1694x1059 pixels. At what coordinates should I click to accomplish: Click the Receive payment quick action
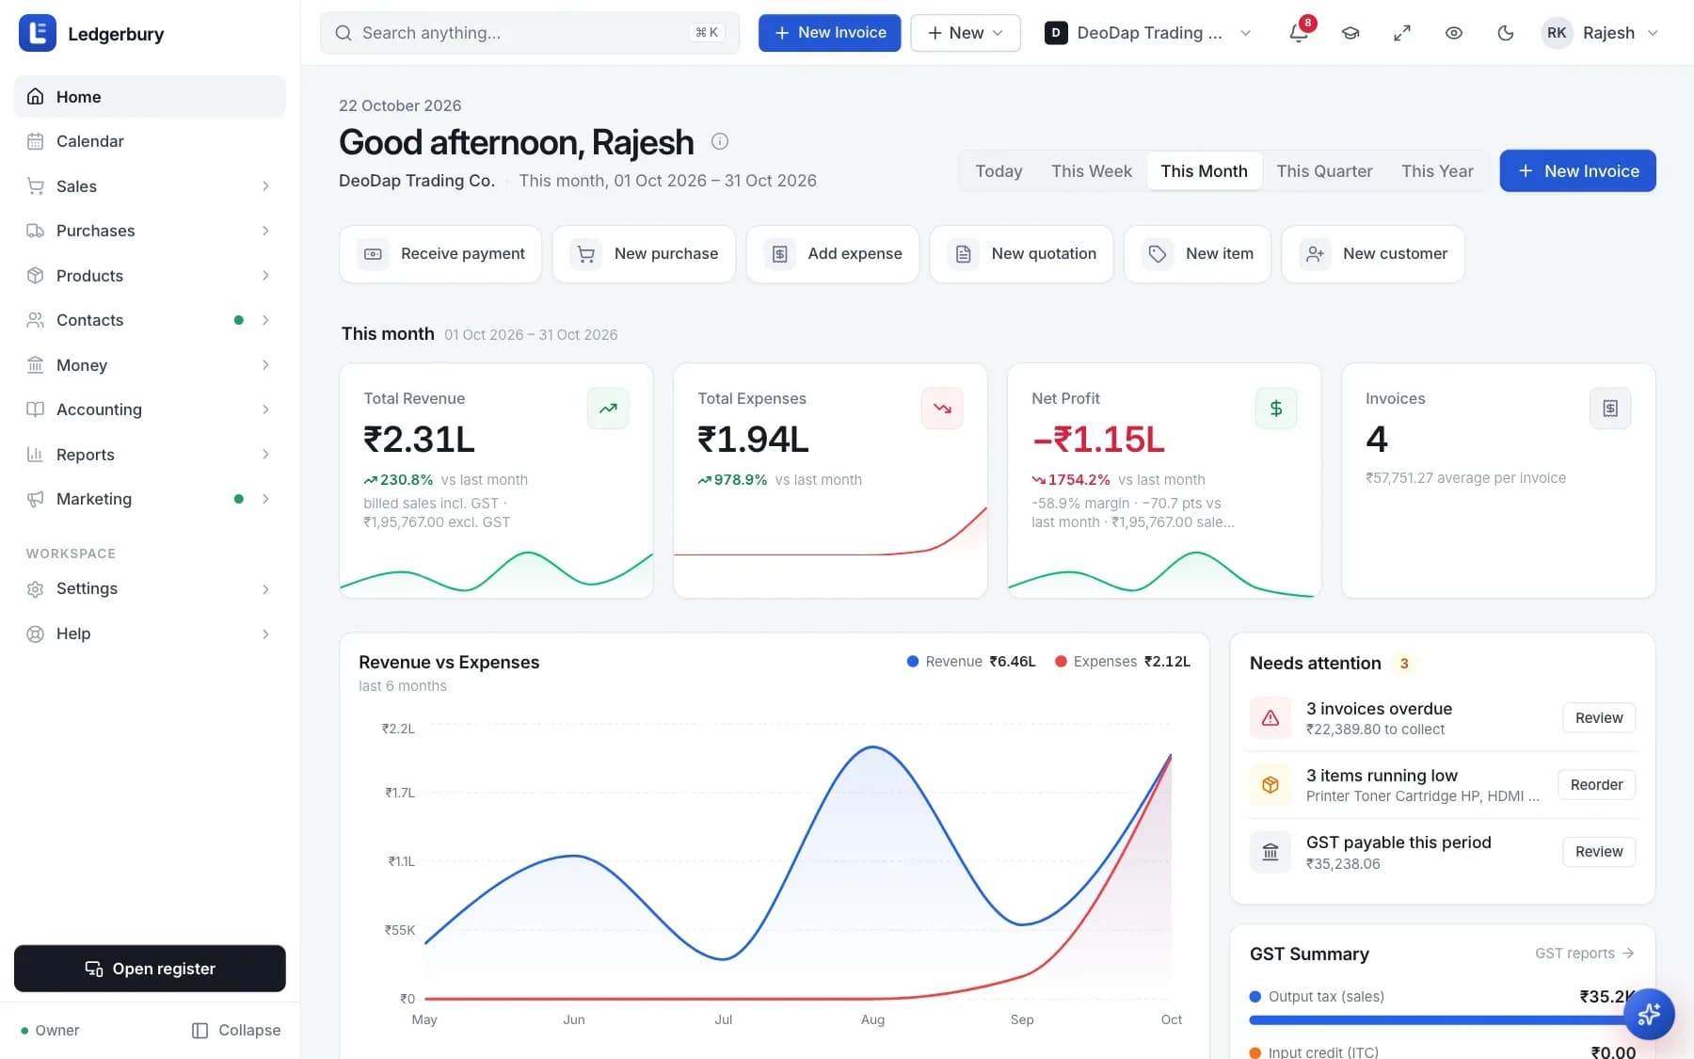coord(440,254)
